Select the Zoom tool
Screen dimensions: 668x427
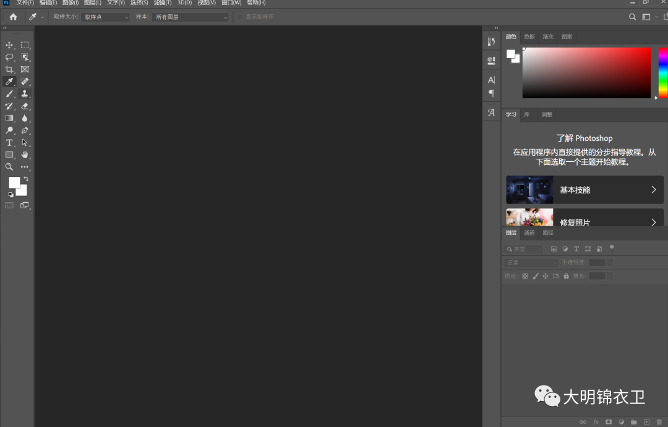9,167
